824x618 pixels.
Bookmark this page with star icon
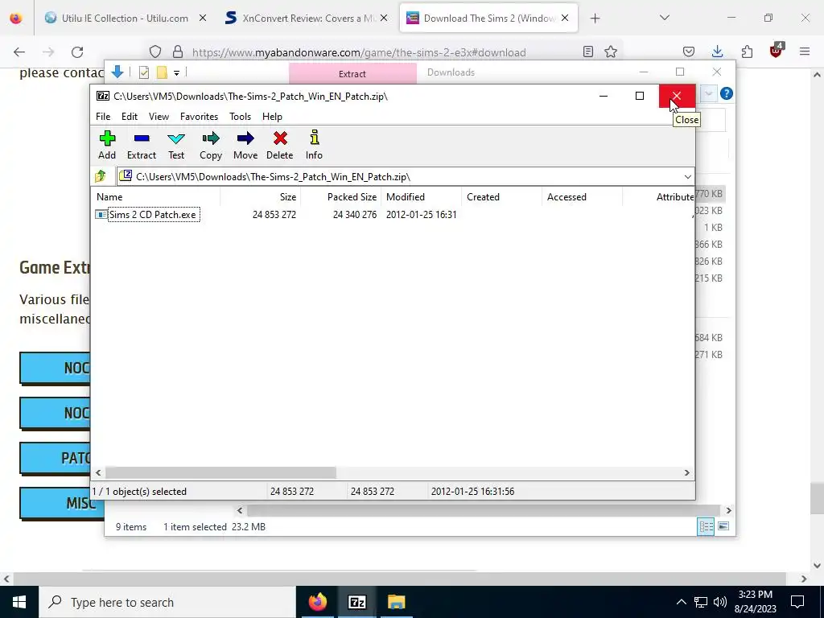611,52
